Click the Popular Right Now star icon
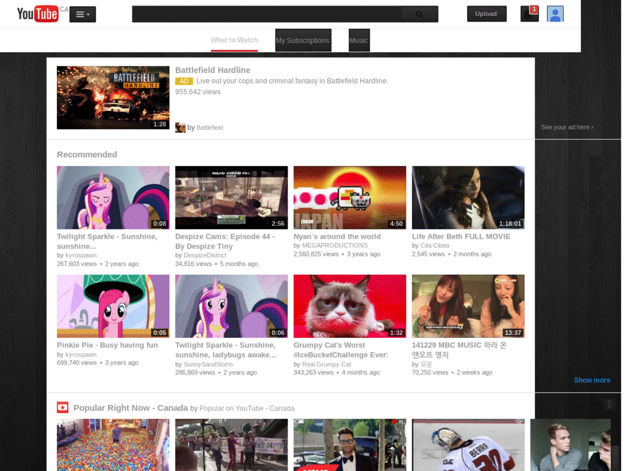The image size is (628, 471). coord(63,407)
